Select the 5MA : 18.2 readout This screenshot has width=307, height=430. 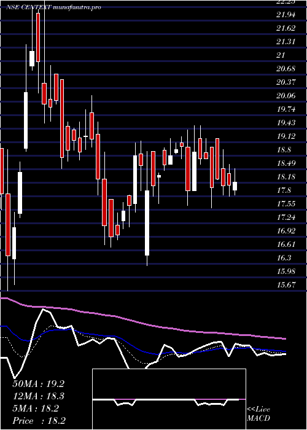coord(36,408)
